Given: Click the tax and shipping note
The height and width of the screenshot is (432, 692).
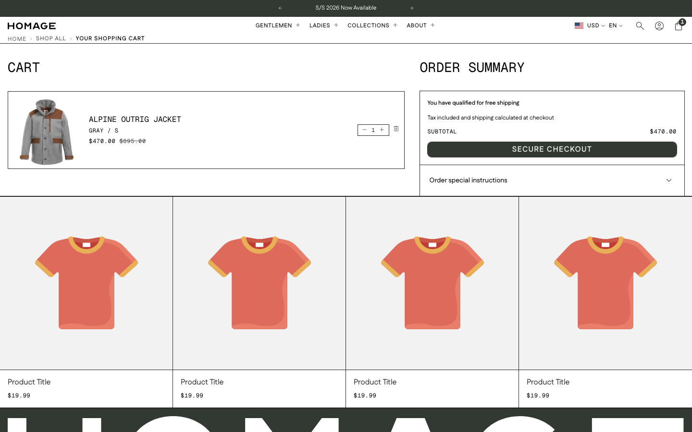Looking at the screenshot, I should (x=491, y=118).
